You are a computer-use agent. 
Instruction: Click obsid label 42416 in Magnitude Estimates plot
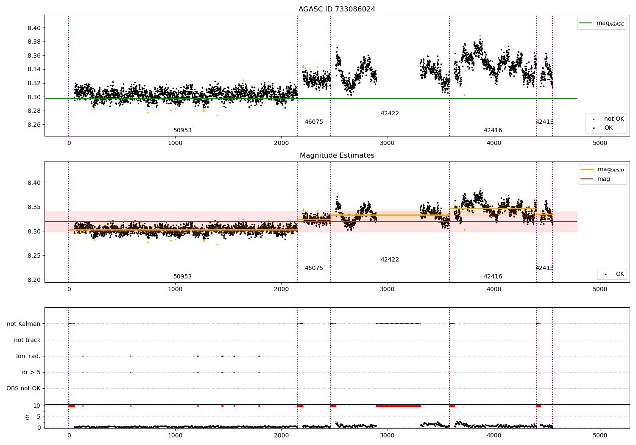click(x=493, y=276)
